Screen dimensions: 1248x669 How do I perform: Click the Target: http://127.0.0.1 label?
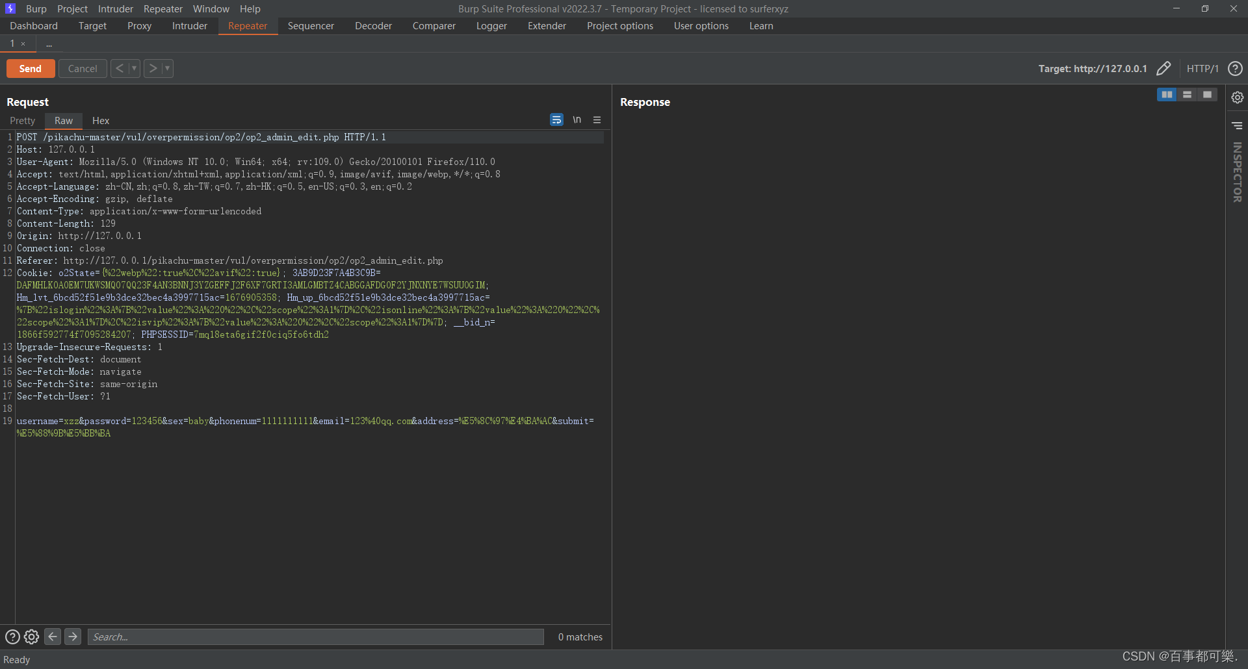point(1093,68)
